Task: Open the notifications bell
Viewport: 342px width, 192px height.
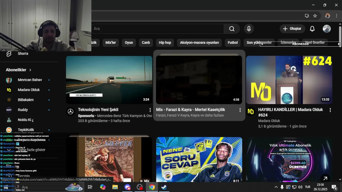Action: pos(312,29)
